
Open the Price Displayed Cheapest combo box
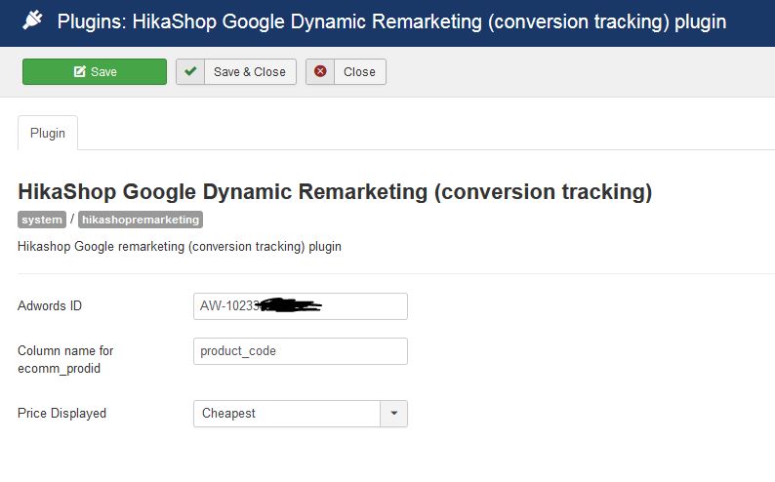pos(286,414)
